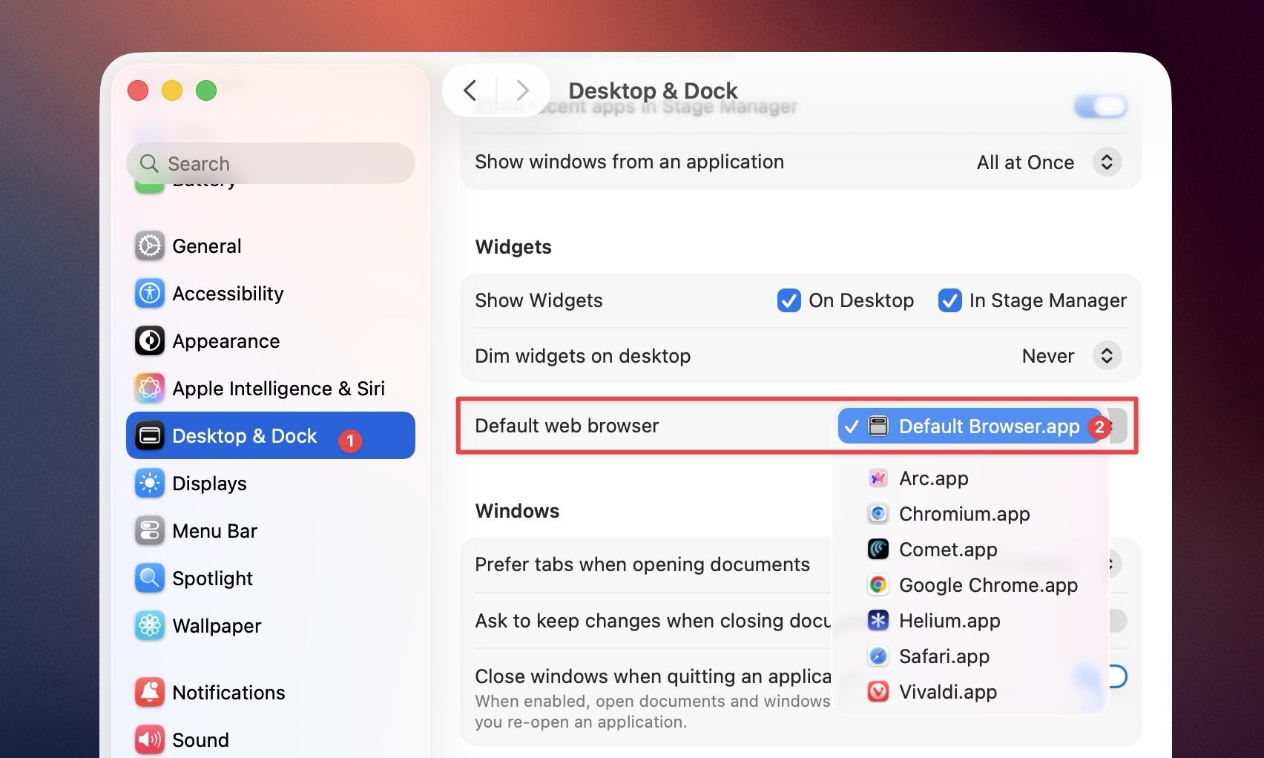Screen dimensions: 1264x758
Task: Click the Desktop & Dock sidebar icon
Action: pos(149,436)
